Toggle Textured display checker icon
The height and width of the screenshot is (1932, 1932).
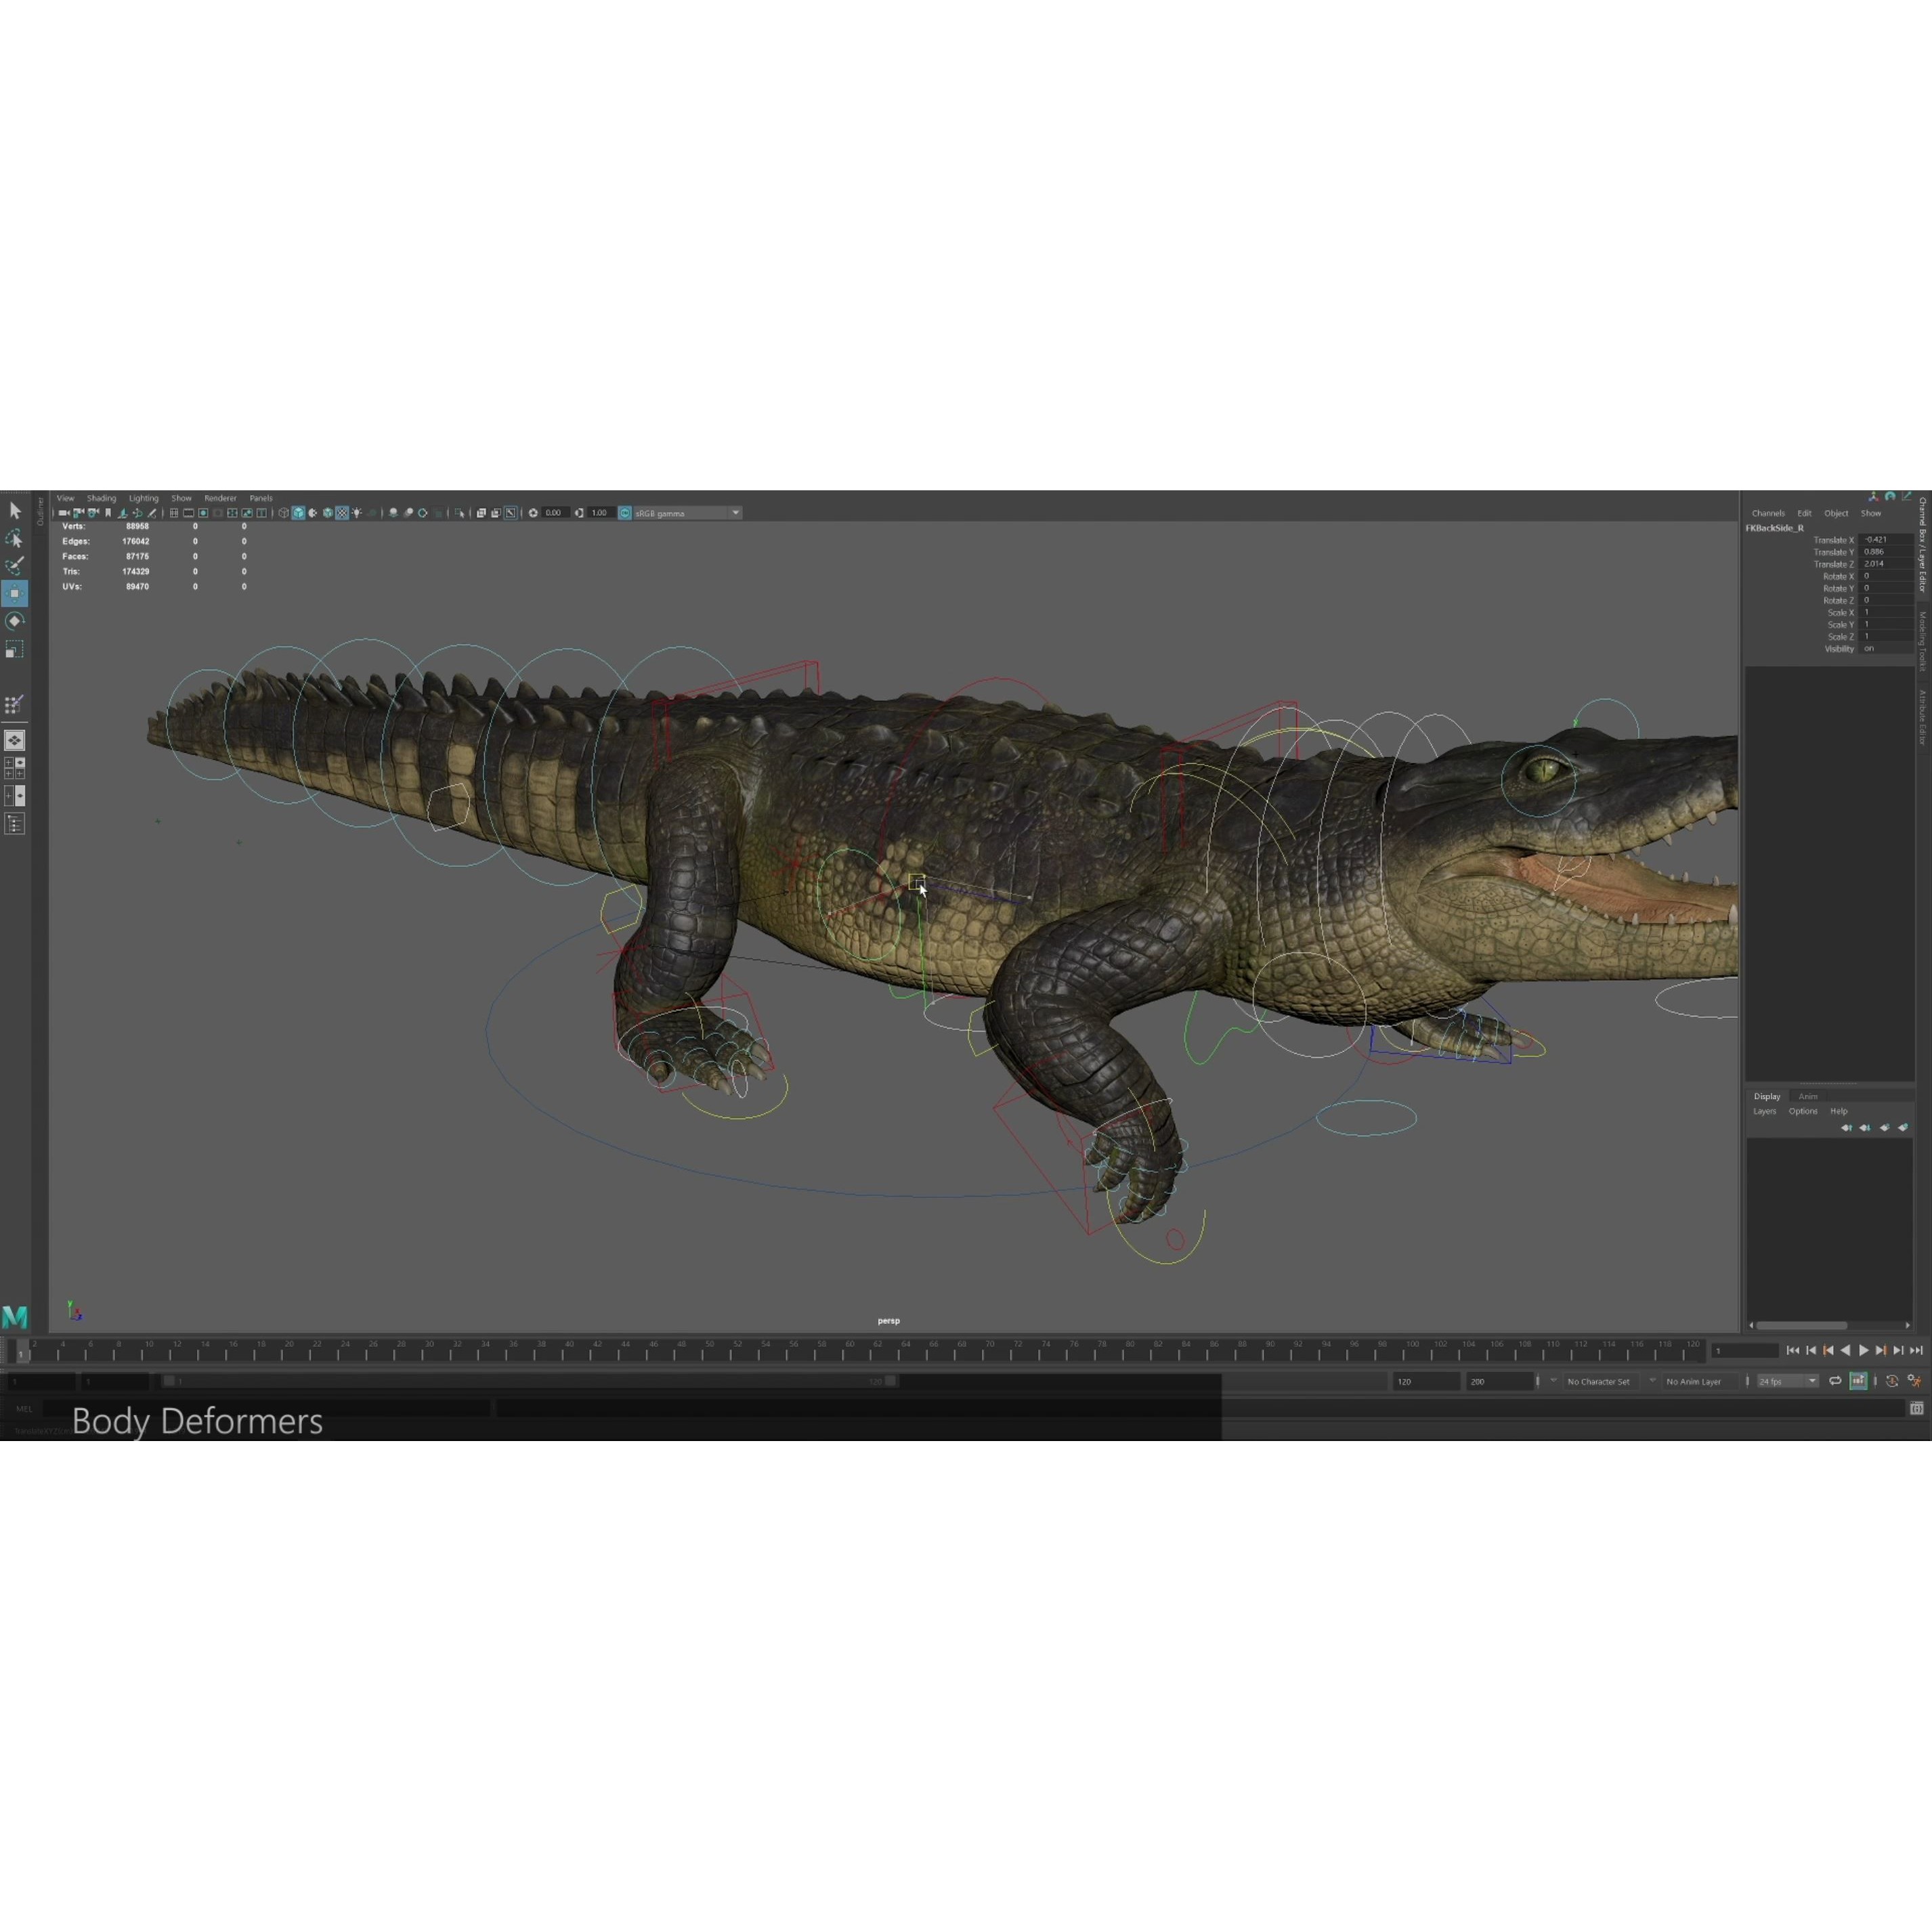342,513
